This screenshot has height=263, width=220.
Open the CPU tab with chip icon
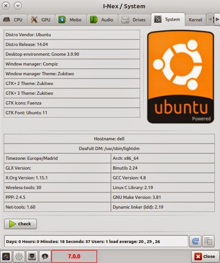[13, 20]
